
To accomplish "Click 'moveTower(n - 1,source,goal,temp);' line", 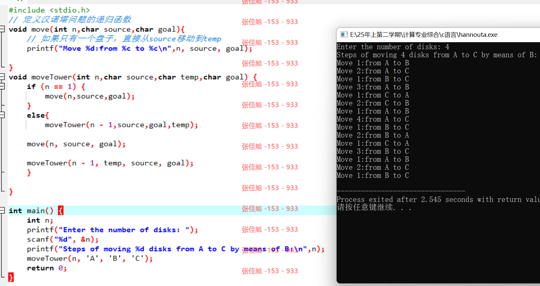I will click(122, 125).
